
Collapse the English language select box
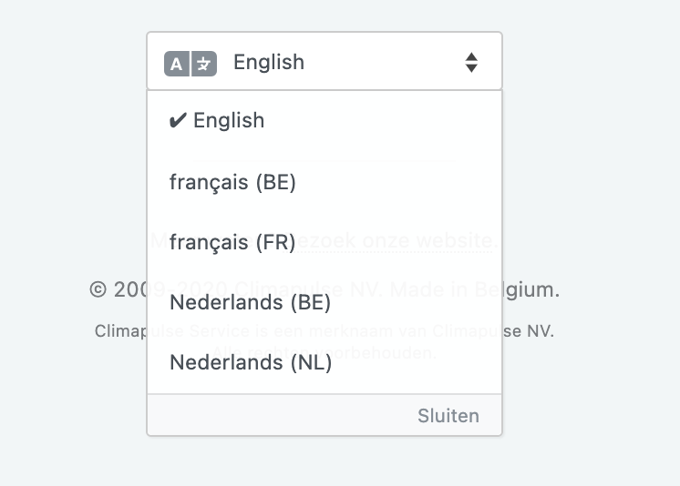click(x=325, y=61)
